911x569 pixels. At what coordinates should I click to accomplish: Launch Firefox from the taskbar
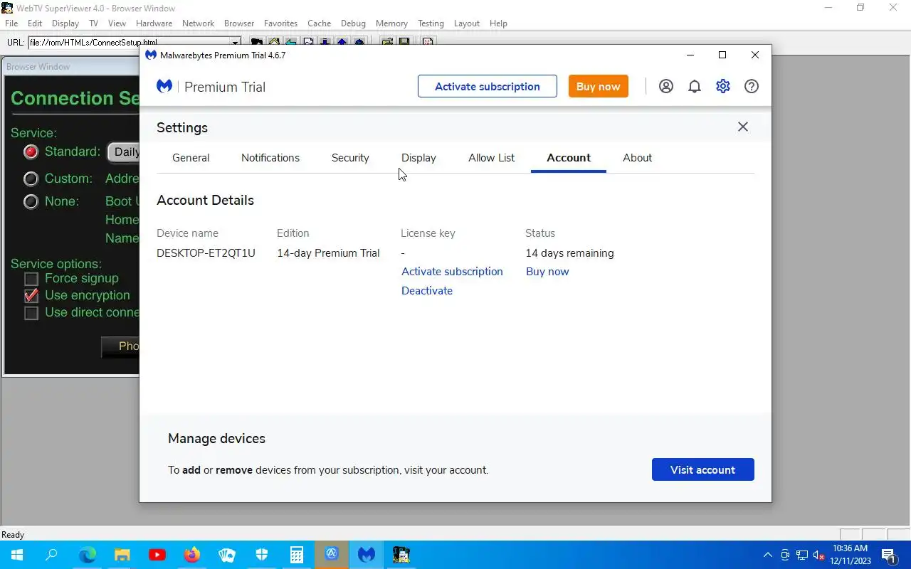pyautogui.click(x=191, y=555)
